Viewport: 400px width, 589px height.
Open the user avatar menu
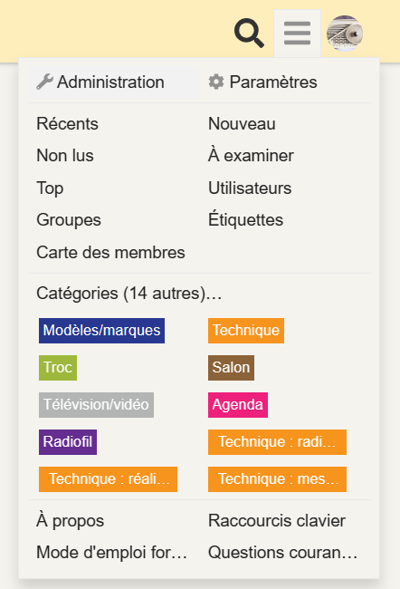[345, 34]
